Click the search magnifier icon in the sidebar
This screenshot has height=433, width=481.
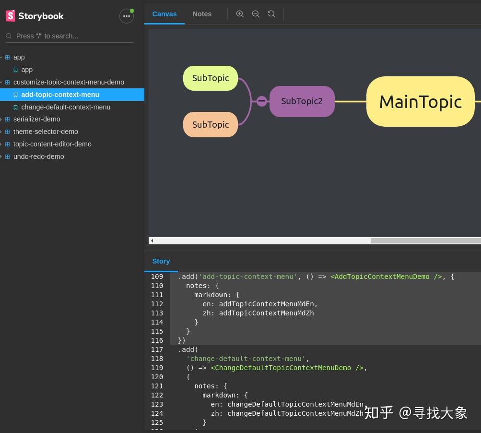[x=9, y=36]
